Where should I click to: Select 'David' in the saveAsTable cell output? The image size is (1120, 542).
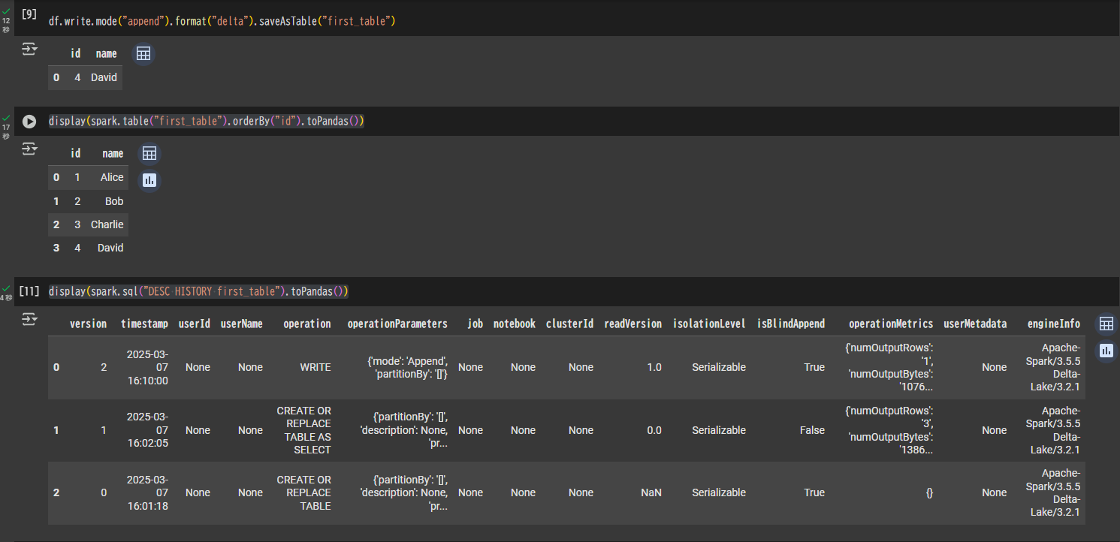click(x=104, y=77)
